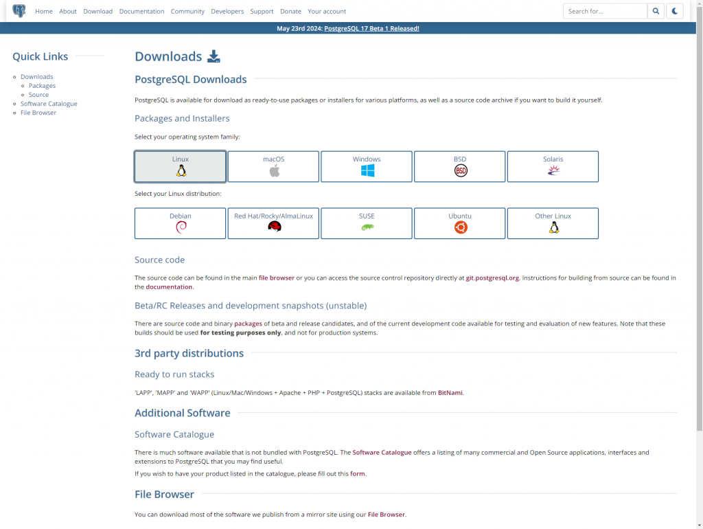This screenshot has height=529, width=703.
Task: Select the Solaris operating system tile
Action: [553, 166]
